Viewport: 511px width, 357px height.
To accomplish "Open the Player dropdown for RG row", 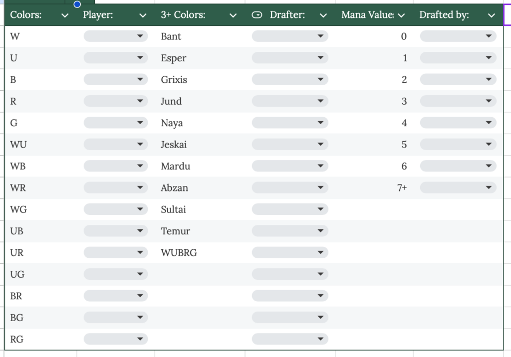I will point(116,340).
